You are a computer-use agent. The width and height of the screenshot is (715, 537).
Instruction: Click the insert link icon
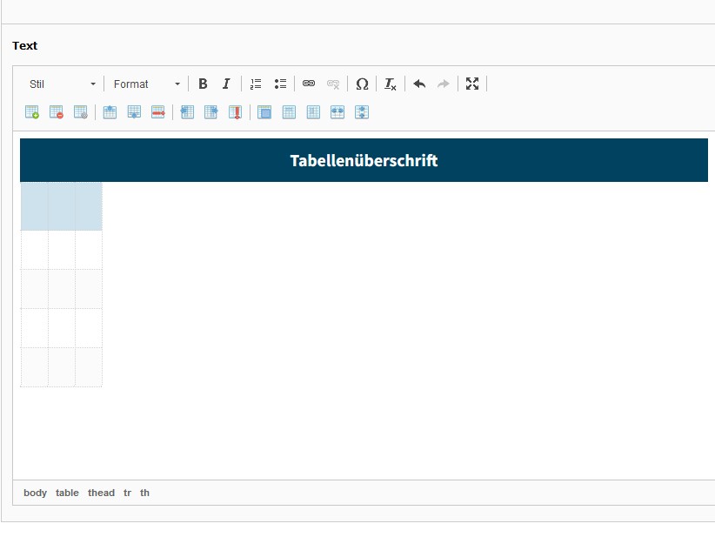coord(309,84)
